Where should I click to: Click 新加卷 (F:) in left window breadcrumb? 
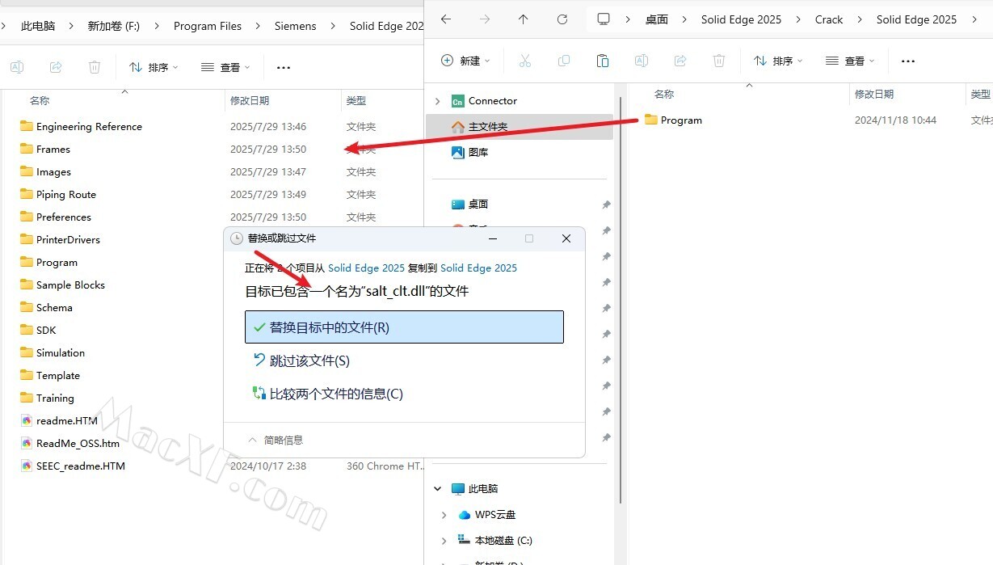[114, 26]
